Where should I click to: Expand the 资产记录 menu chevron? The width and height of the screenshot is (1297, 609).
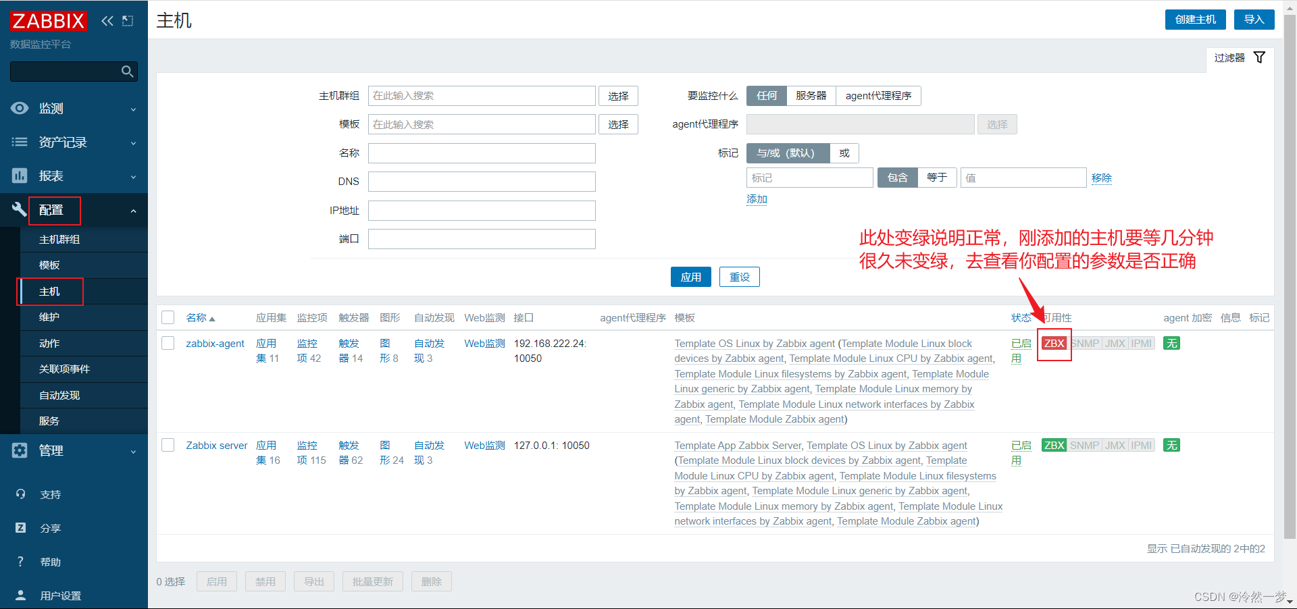133,143
